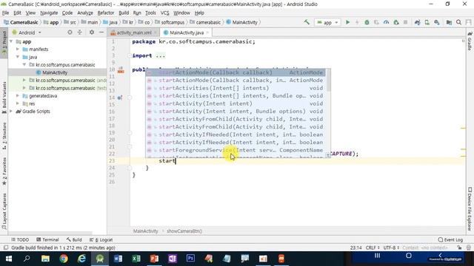Expand the androidTest camerabasic package
474x266 pixels.
pos(24,81)
